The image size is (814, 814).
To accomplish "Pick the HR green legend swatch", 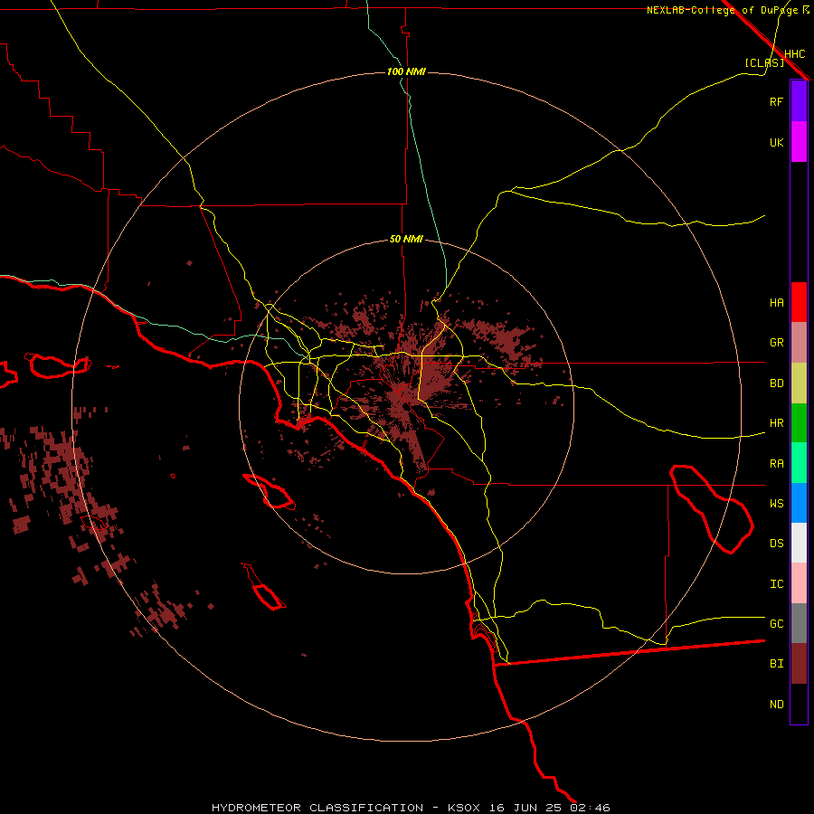I will click(x=799, y=423).
